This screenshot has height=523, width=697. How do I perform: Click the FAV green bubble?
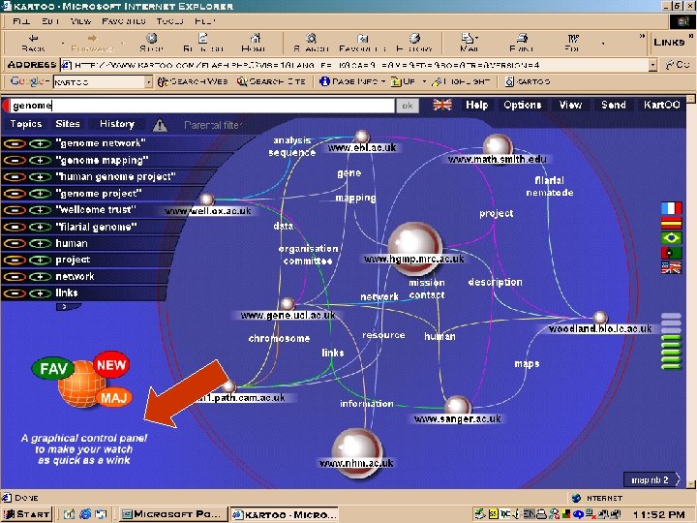pyautogui.click(x=53, y=368)
